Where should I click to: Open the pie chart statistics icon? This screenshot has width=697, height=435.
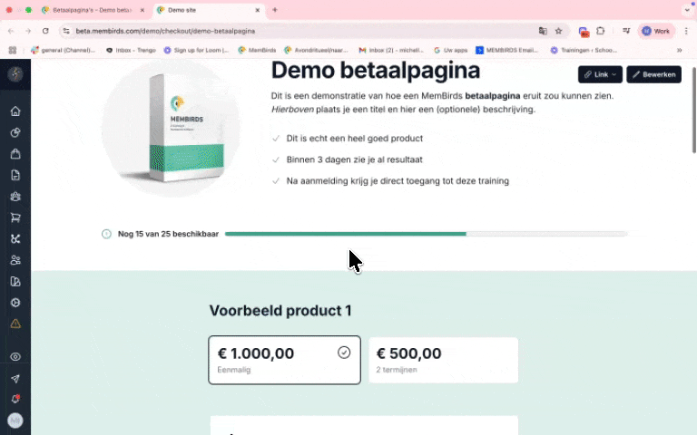coord(15,132)
